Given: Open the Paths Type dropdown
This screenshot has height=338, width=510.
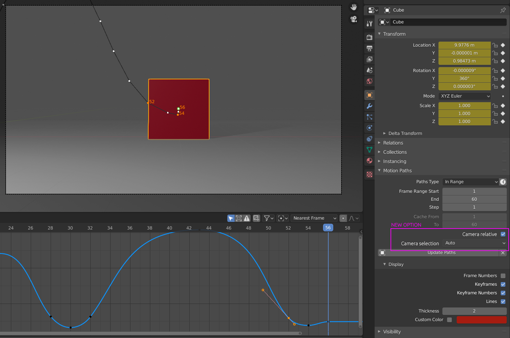Looking at the screenshot, I should (x=471, y=182).
